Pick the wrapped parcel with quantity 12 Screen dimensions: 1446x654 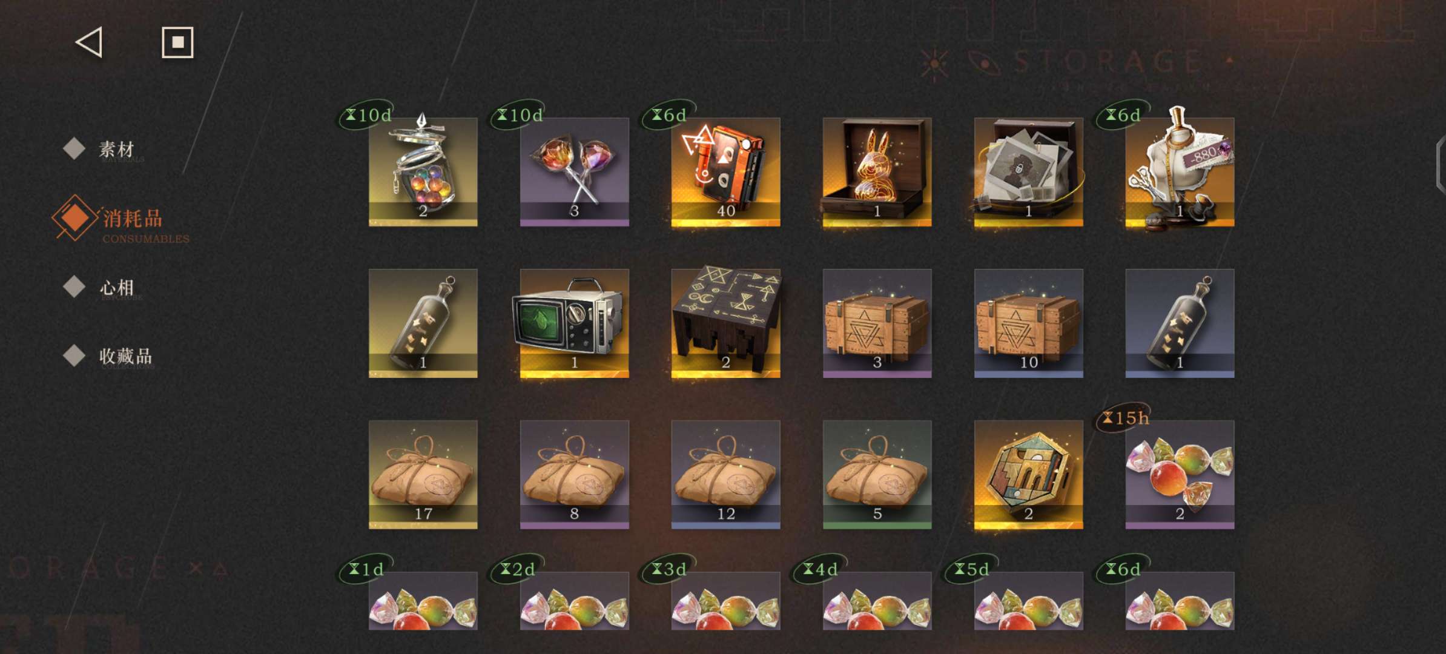[x=725, y=475]
